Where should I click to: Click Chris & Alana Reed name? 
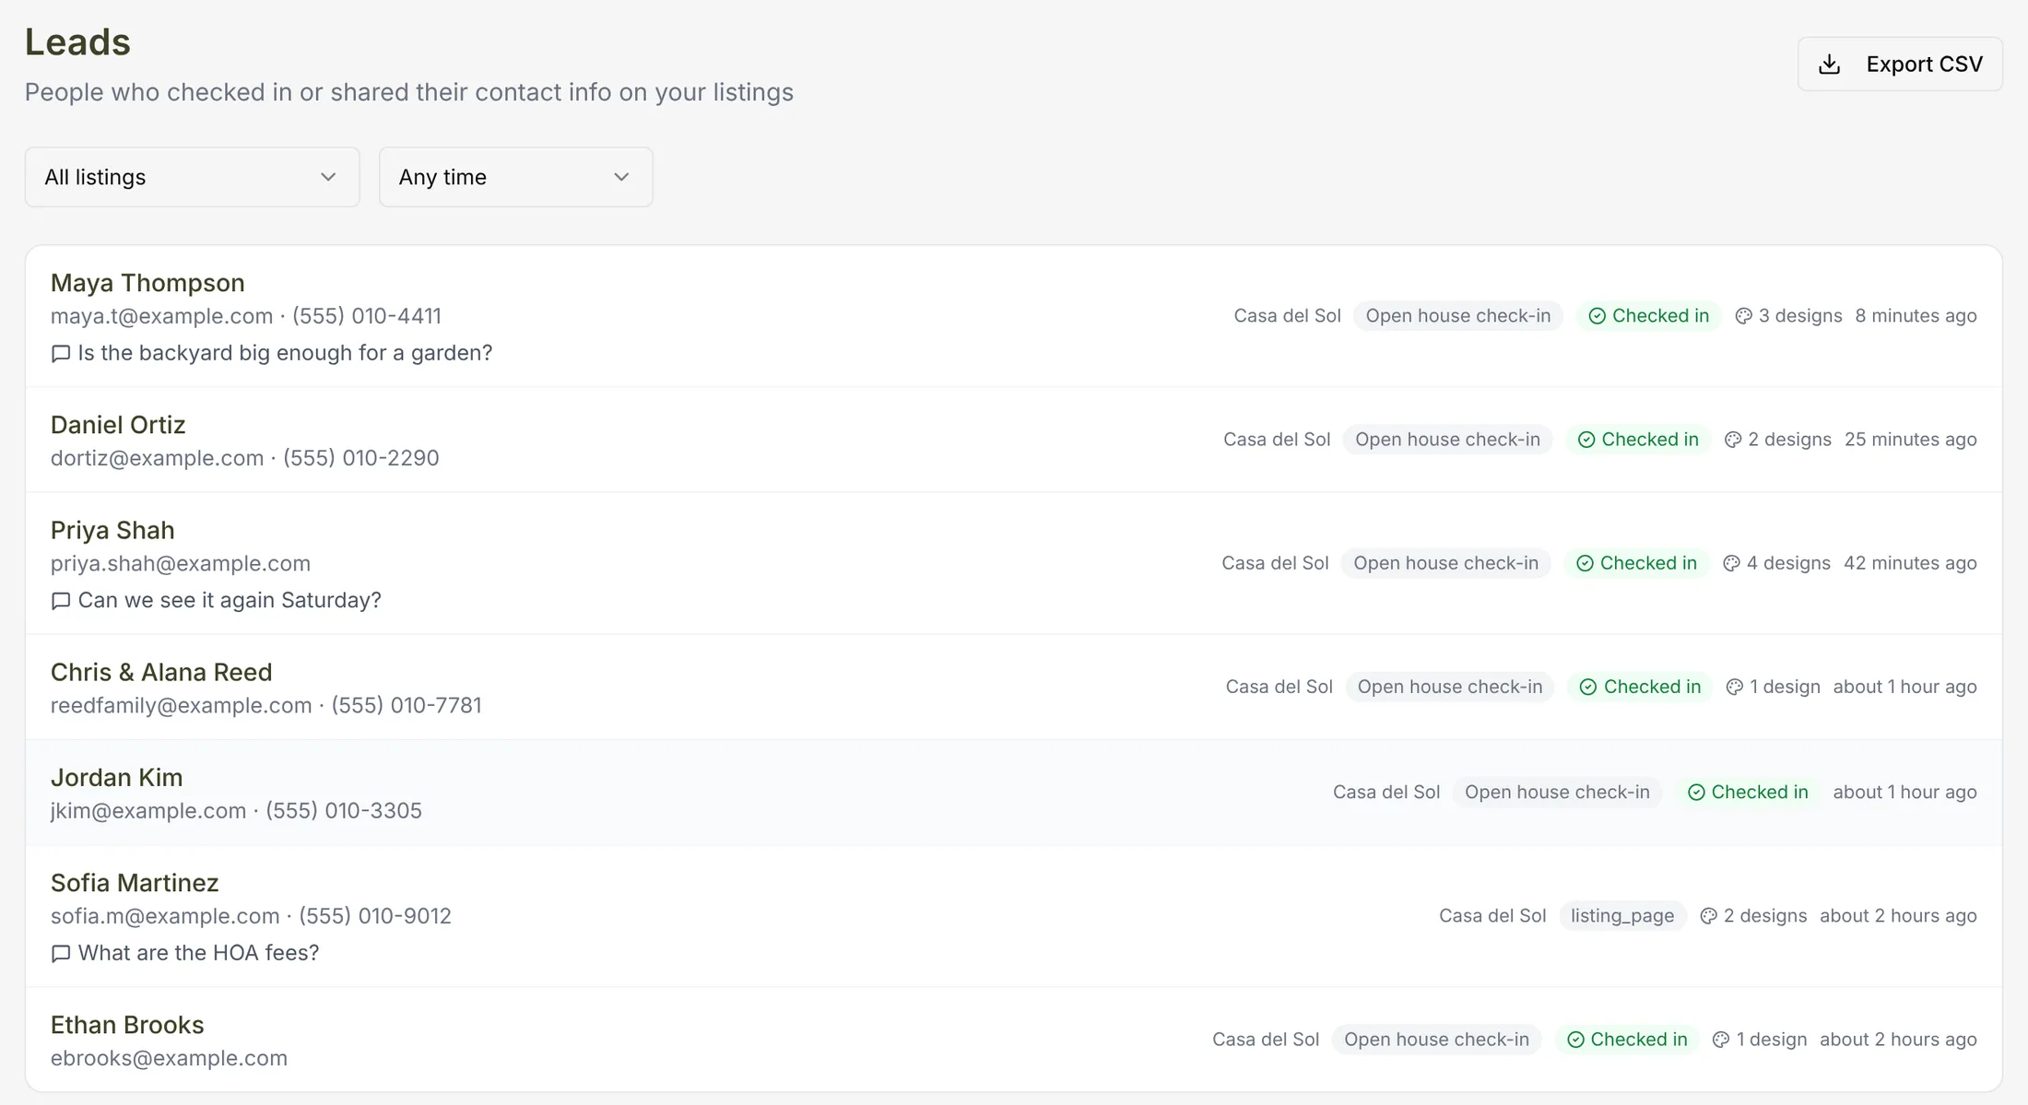click(161, 673)
